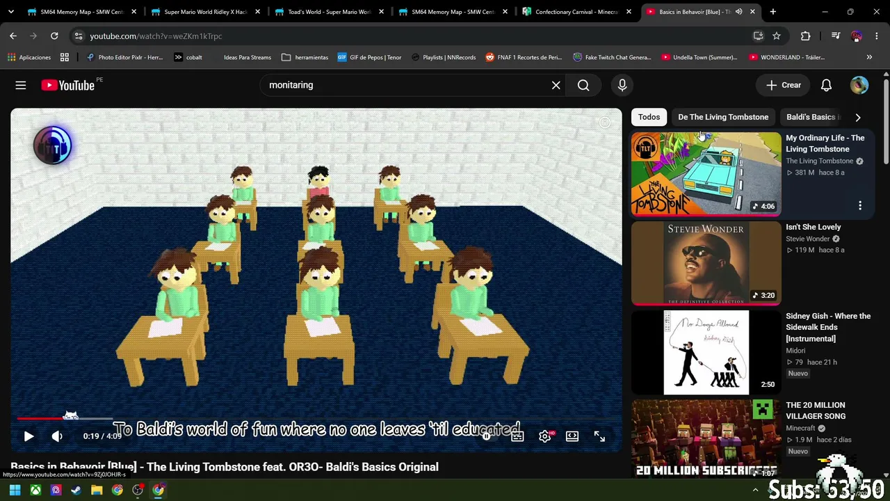Toggle the video subtitles
The width and height of the screenshot is (890, 501).
[517, 436]
